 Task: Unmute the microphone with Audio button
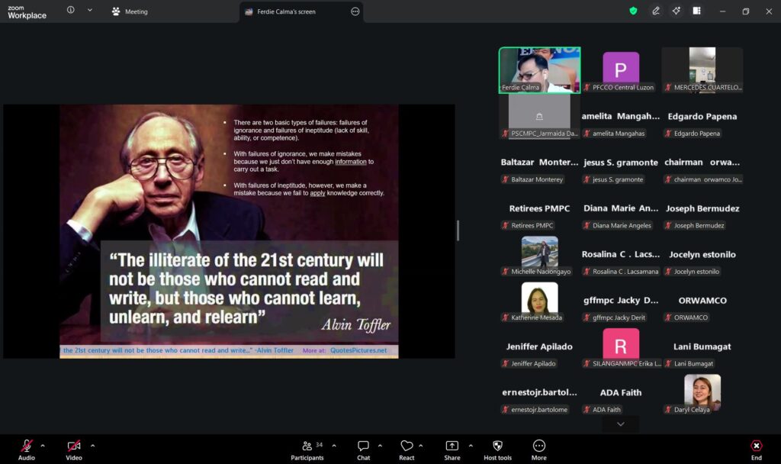[x=27, y=446]
